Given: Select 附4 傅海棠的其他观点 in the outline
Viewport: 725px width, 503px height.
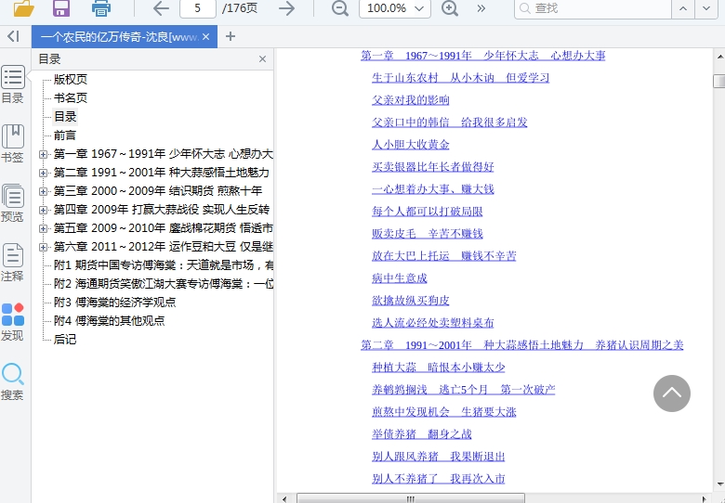Looking at the screenshot, I should coord(109,321).
